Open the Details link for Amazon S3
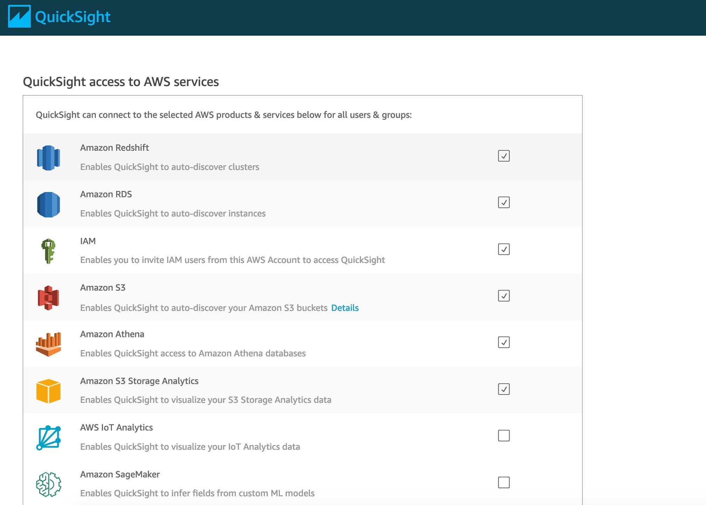 click(345, 308)
